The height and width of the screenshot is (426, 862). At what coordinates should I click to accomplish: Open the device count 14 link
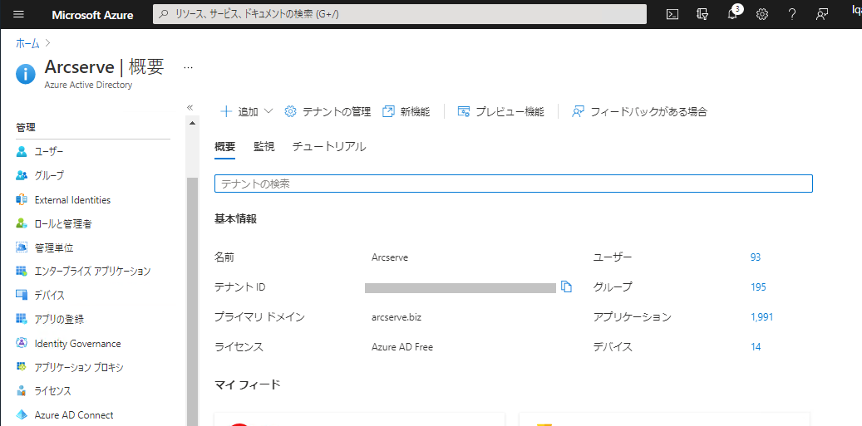click(x=756, y=347)
